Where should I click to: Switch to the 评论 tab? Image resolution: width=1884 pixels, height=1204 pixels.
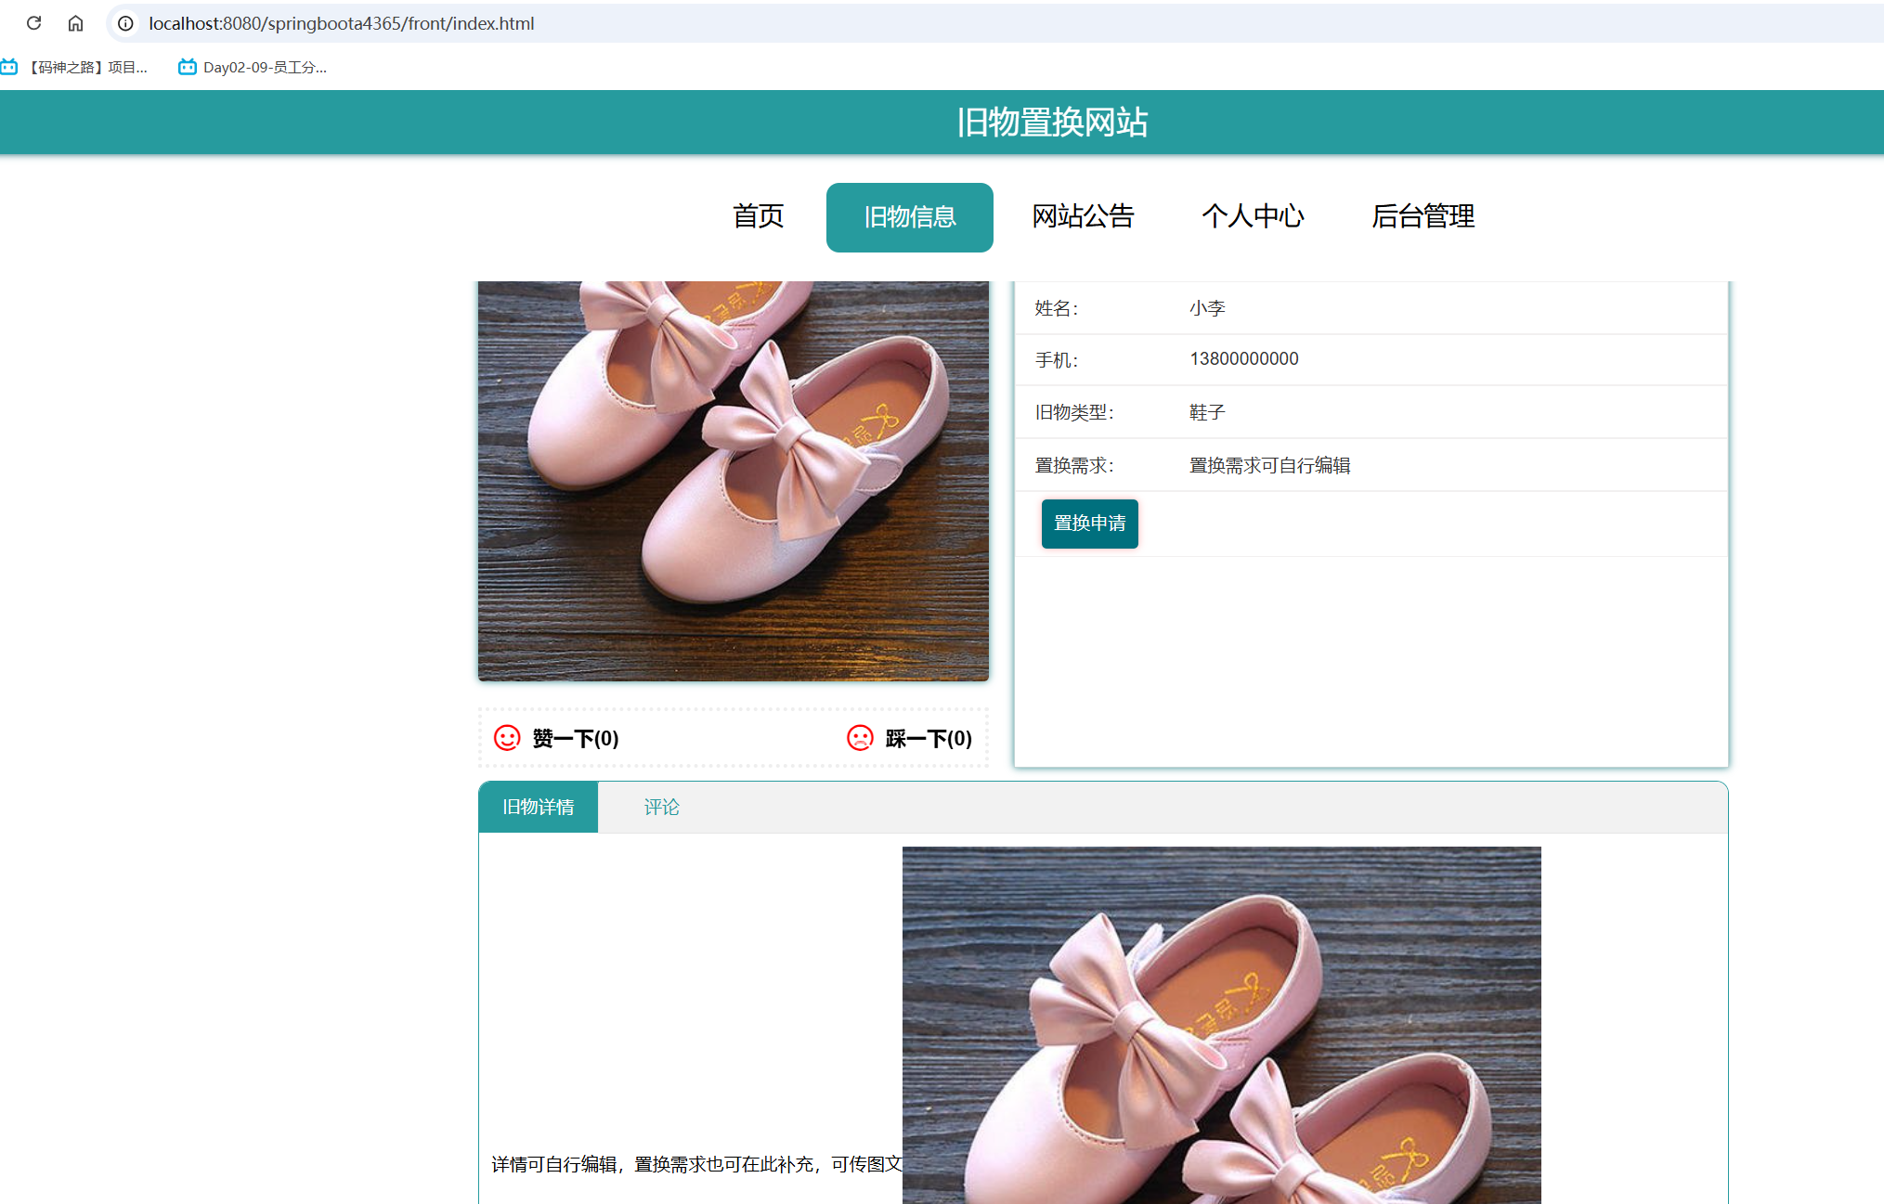pos(661,807)
